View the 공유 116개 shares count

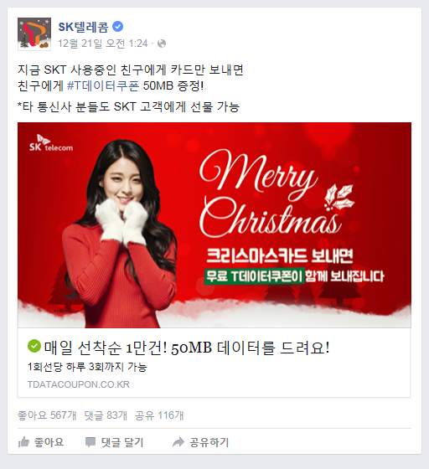pos(159,415)
